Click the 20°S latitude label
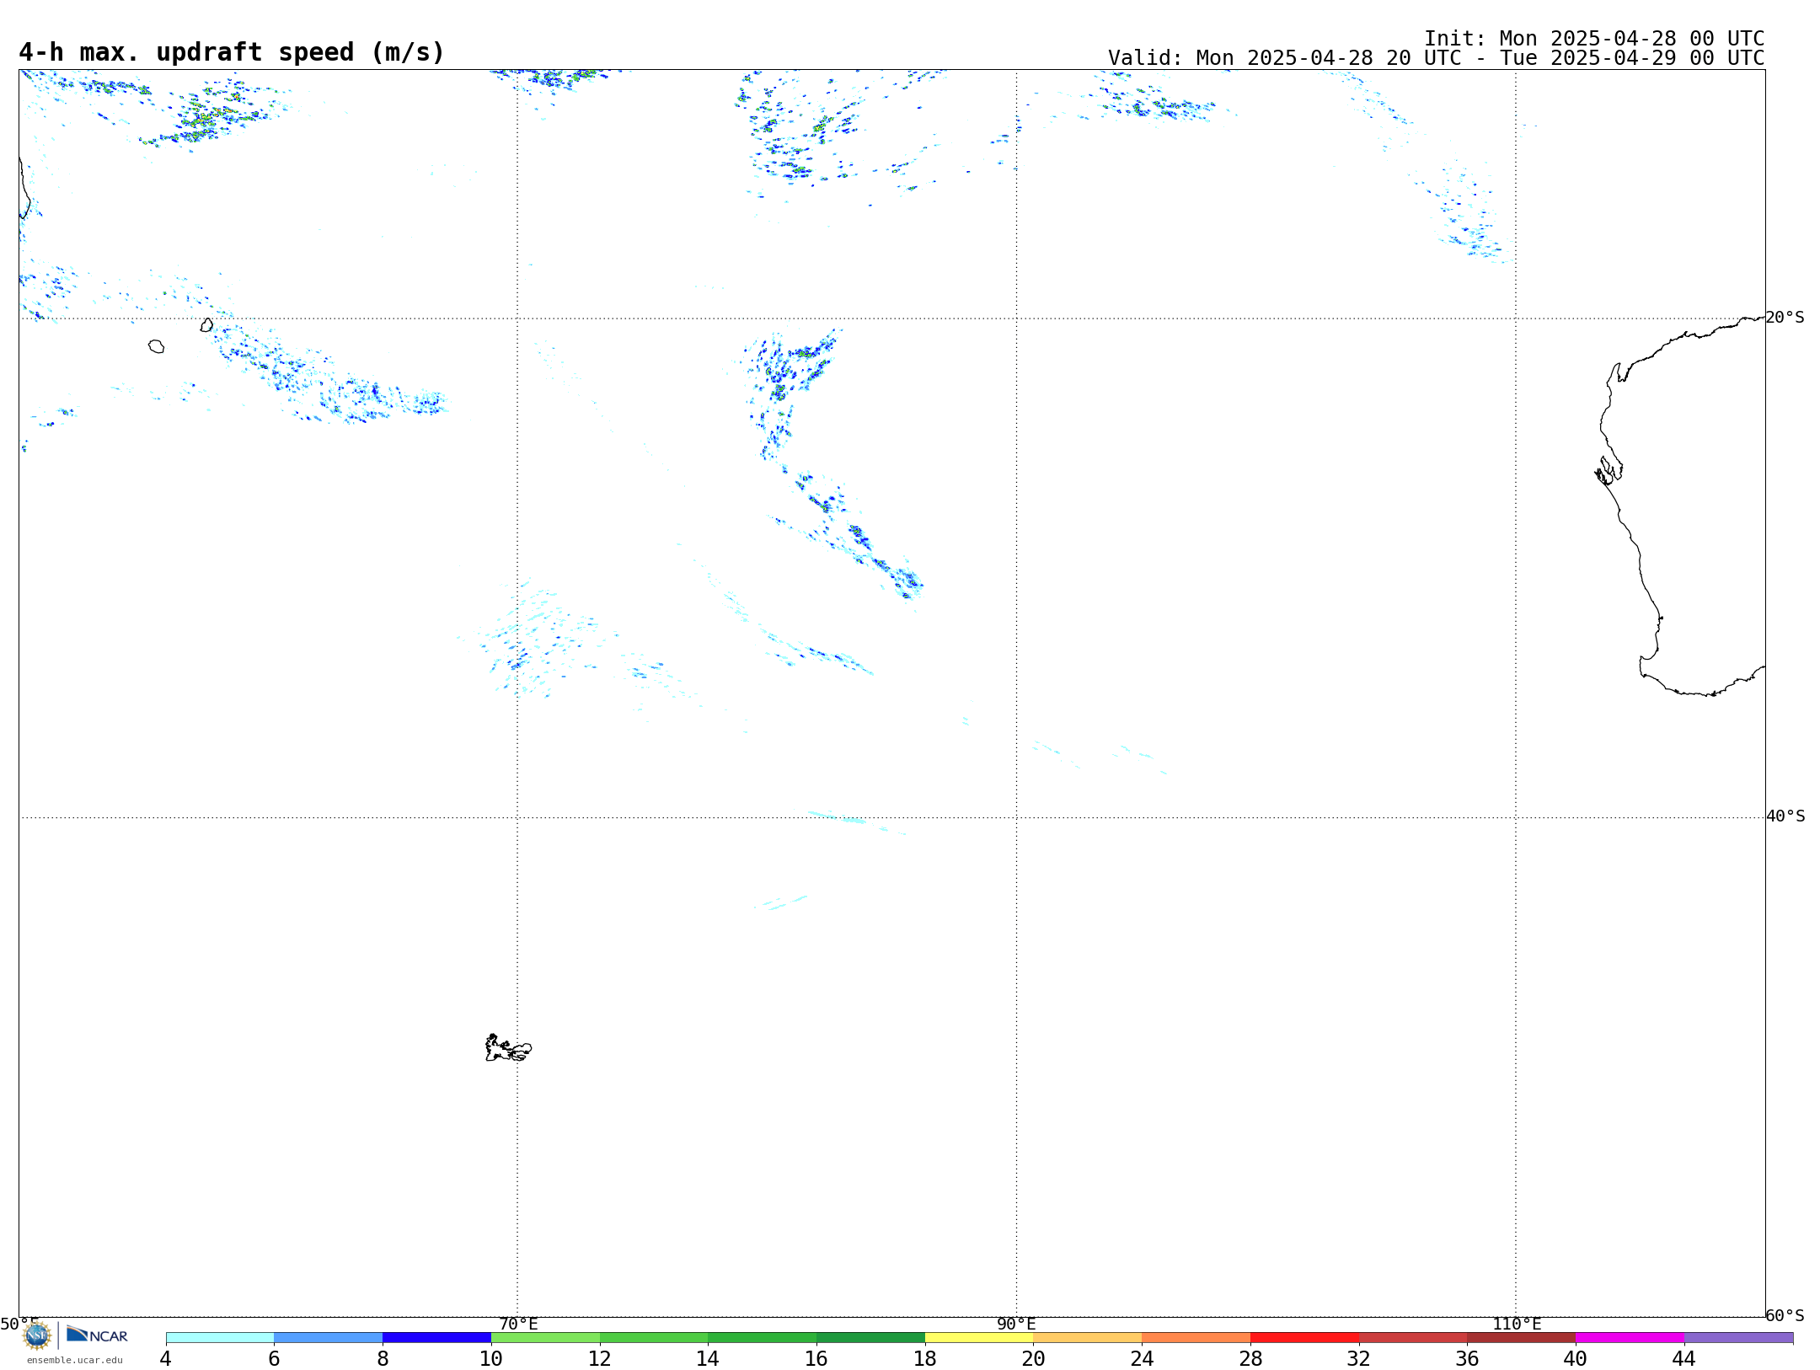The image size is (1820, 1370). pyautogui.click(x=1785, y=318)
